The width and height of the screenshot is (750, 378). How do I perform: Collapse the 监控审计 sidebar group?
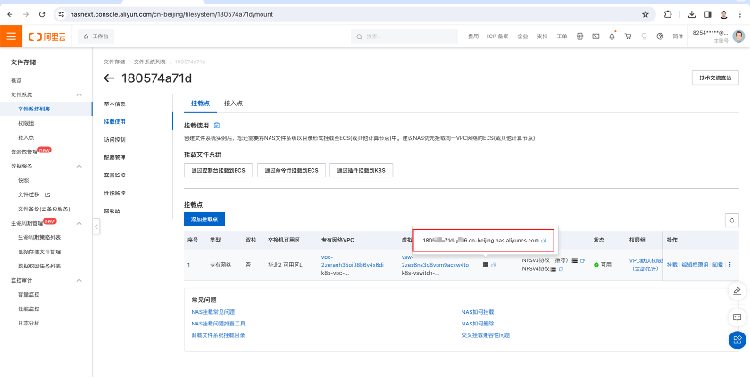(79, 280)
